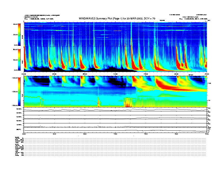Viewport: 223px width, 172px height.
Task: Click the first dashed line-plot strip below TNR
Action: (x=115, y=109)
